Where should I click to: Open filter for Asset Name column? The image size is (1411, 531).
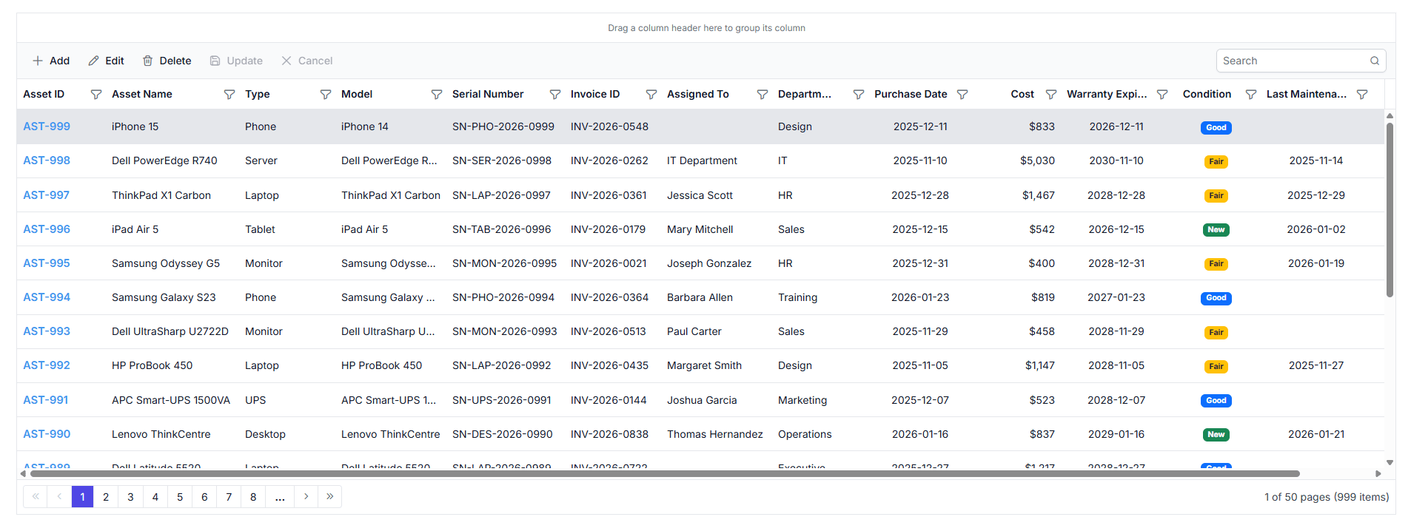[x=229, y=95]
